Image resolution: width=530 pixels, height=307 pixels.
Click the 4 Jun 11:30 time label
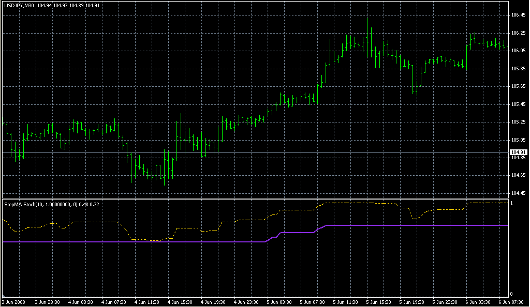(146, 302)
